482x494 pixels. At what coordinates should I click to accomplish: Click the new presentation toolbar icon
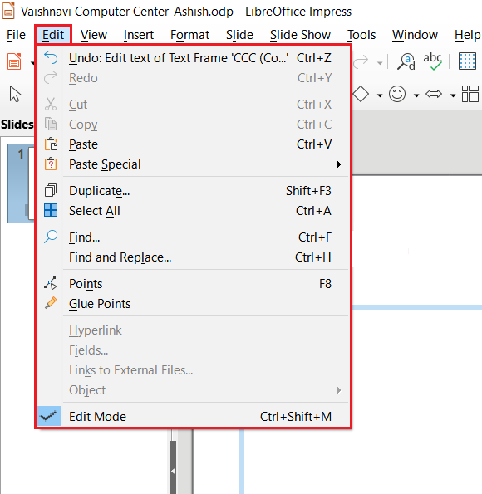coord(14,61)
